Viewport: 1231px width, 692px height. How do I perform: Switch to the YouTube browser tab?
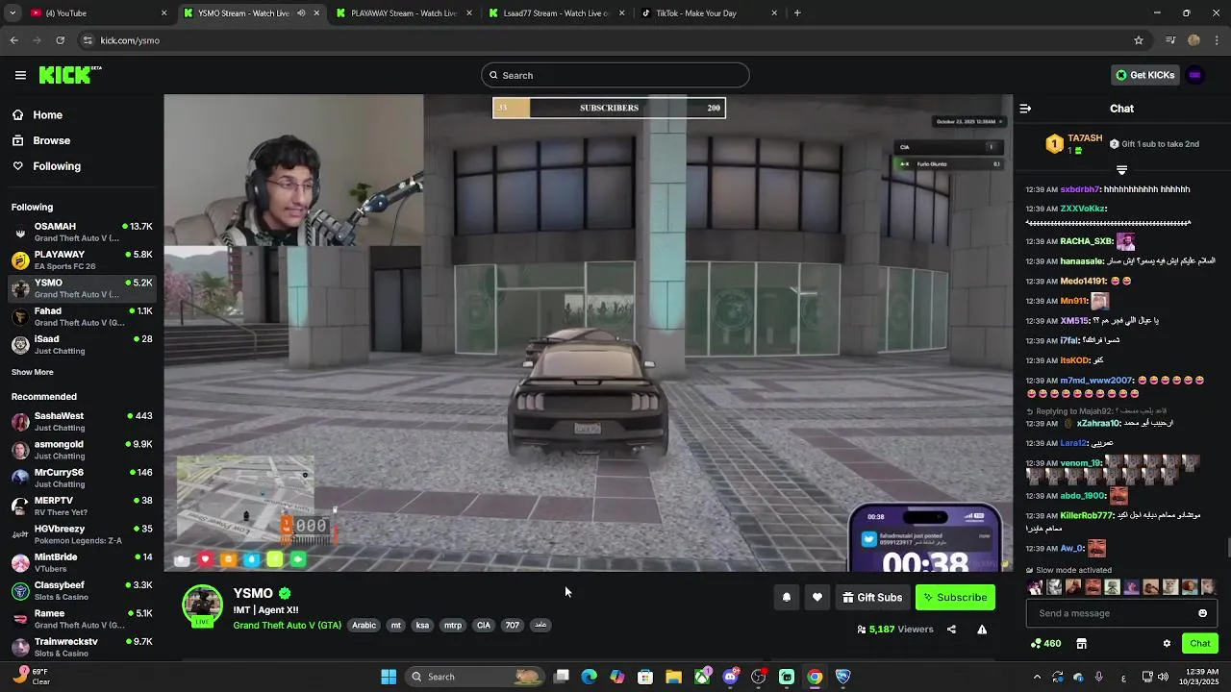click(96, 13)
